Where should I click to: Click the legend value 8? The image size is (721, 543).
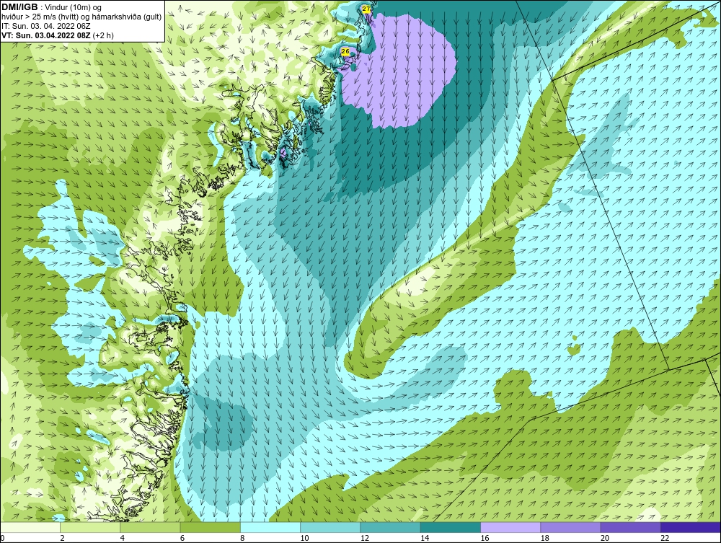[243, 539]
